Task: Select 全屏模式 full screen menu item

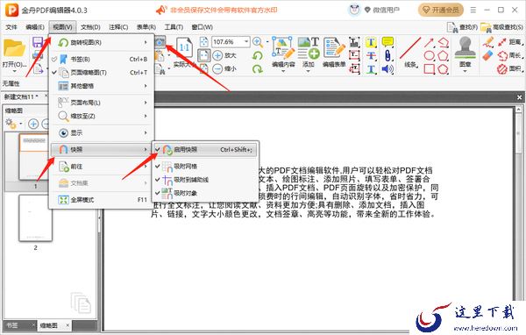Action: click(x=101, y=200)
